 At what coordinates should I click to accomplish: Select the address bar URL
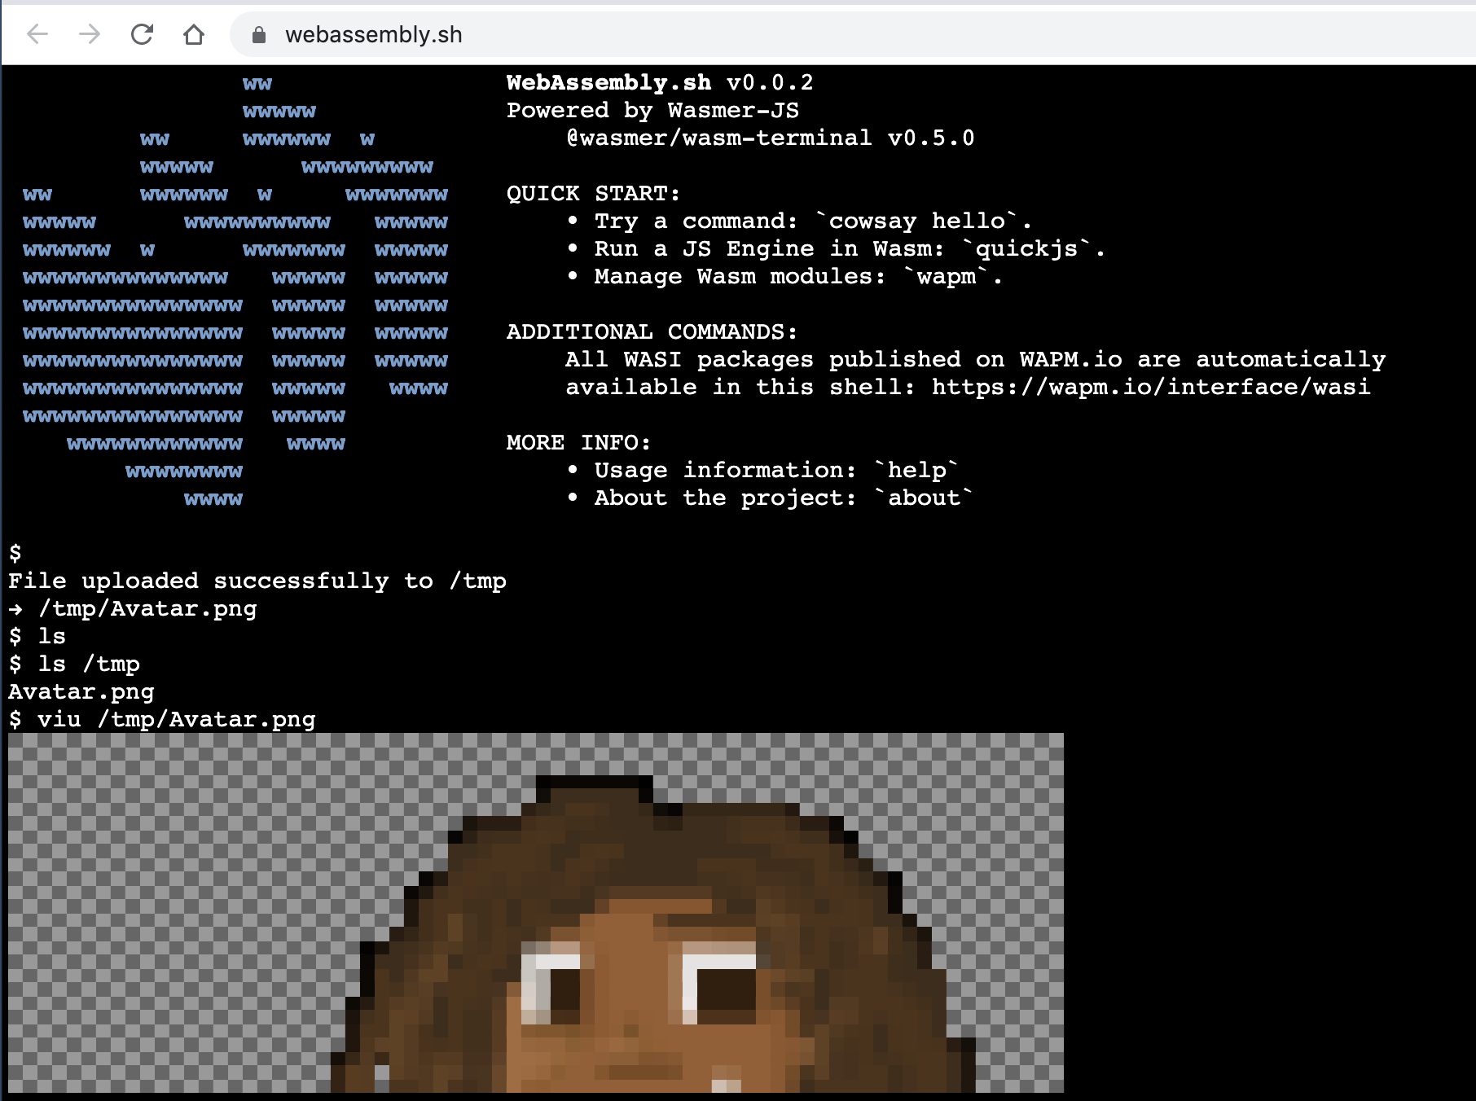[373, 35]
